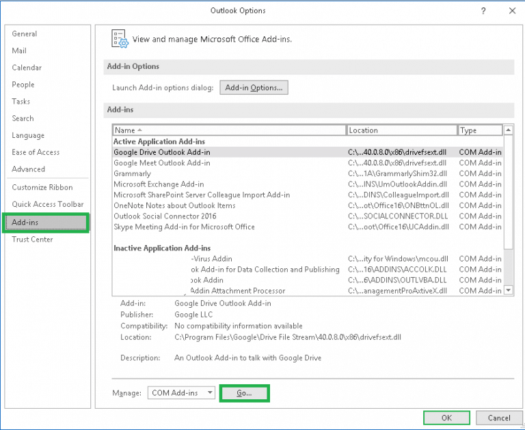
Task: Click the Add-in Options button
Action: tap(254, 87)
